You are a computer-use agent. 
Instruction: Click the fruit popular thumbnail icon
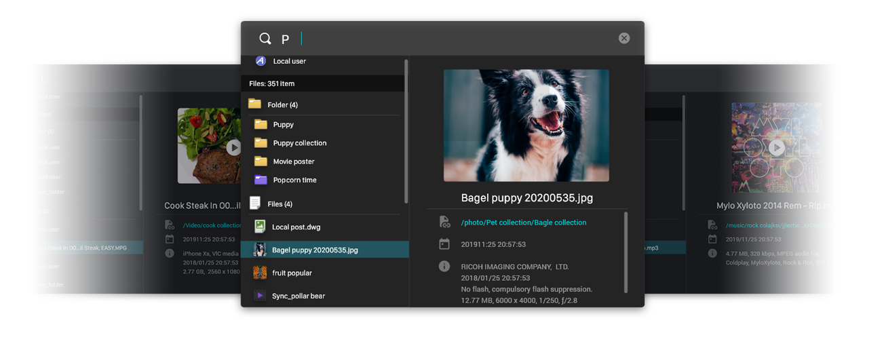point(260,273)
